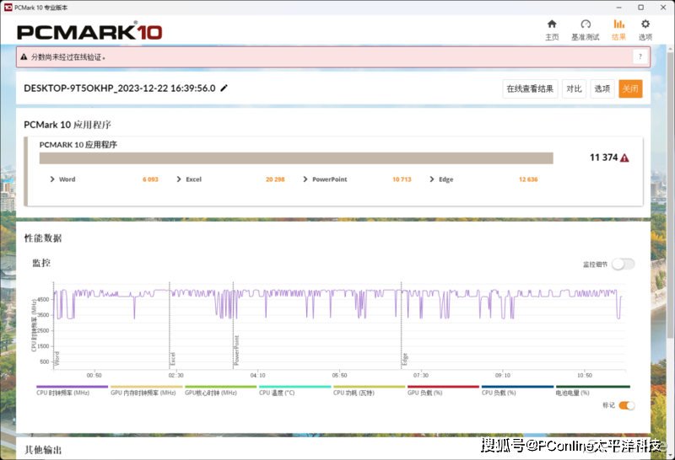Close the result with orange 关闭 button

[x=630, y=89]
